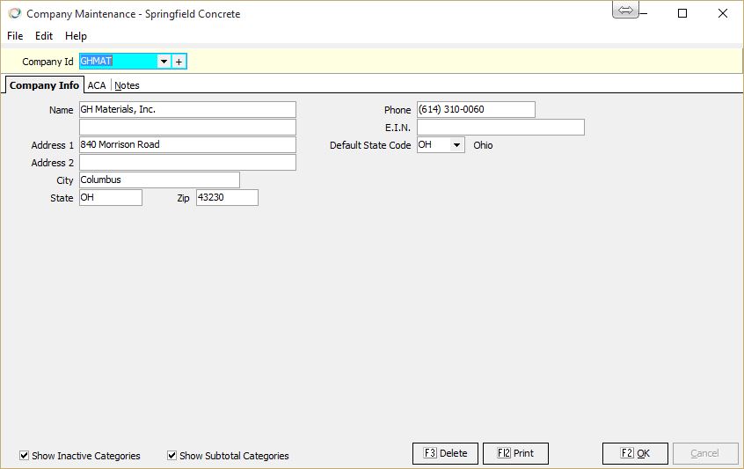Click the Zip code field
Viewport: 744px width, 469px height.
point(227,198)
